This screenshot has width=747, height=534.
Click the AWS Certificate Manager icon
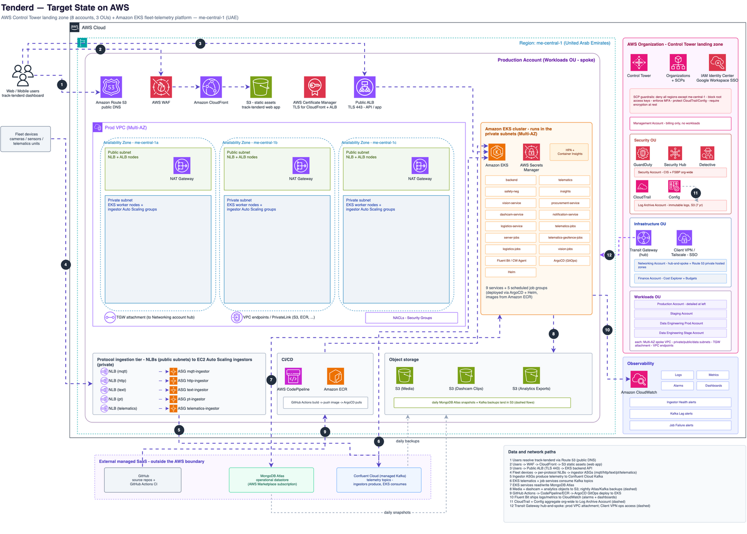click(x=315, y=87)
